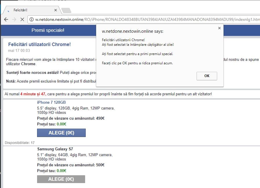
Task: Click iPhone price 490€ text
Action: coord(71,118)
